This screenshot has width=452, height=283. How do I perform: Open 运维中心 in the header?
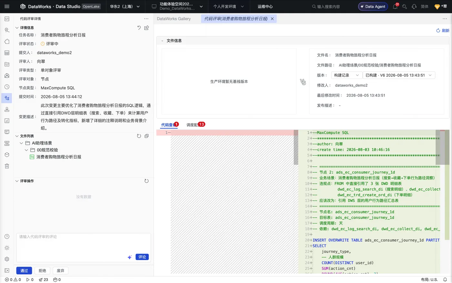click(x=265, y=6)
